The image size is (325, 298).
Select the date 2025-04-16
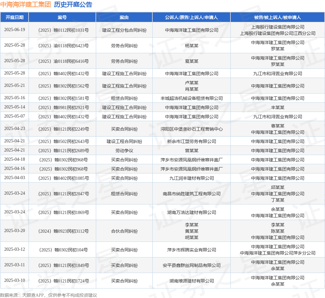coord(15,169)
